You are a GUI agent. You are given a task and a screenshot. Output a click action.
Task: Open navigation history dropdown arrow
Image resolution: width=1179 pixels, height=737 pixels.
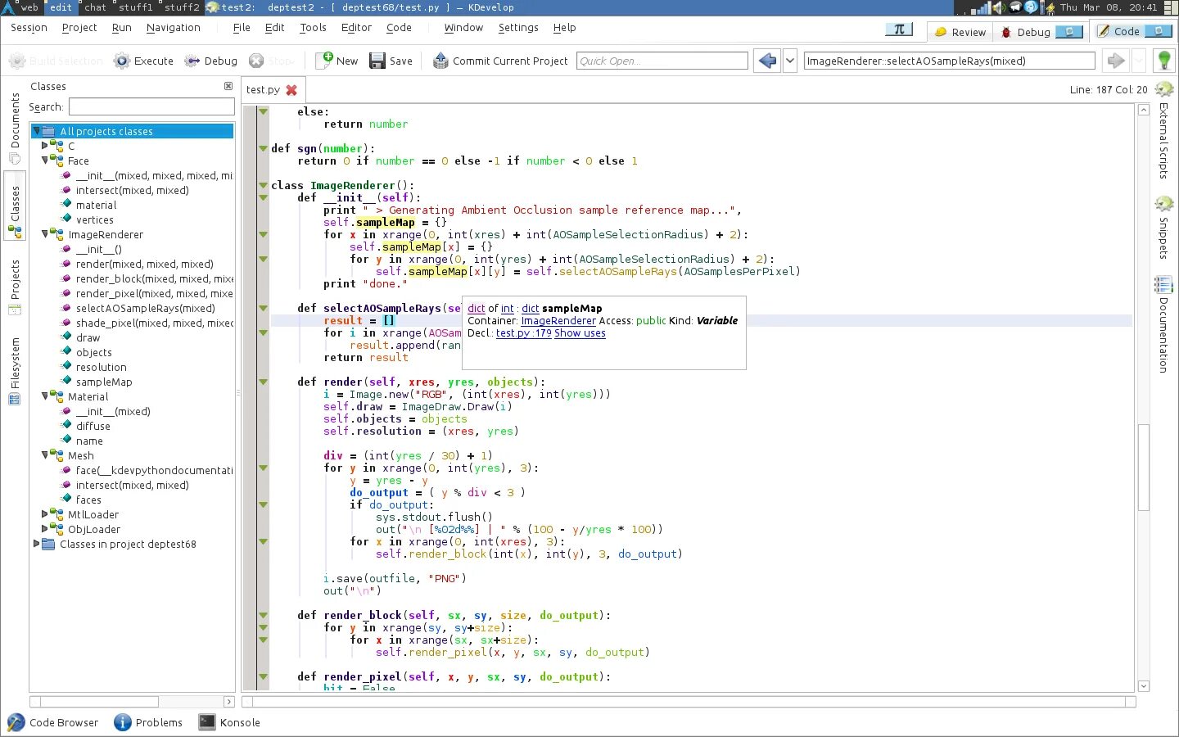click(x=790, y=61)
